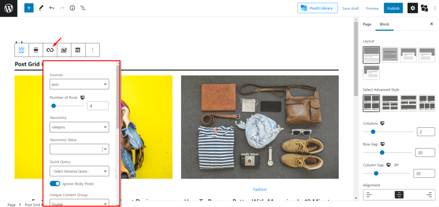This screenshot has height=207, width=439.
Task: Open the block alignment toolbar icon
Action: point(36,50)
